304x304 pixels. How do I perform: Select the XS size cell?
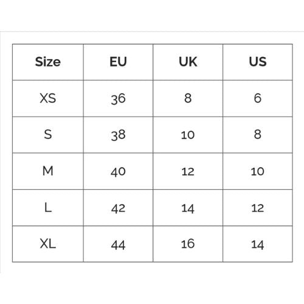point(48,98)
